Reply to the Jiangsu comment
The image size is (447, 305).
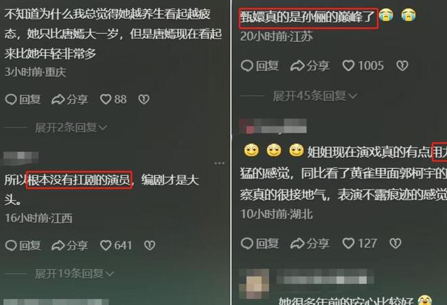pyautogui.click(x=259, y=66)
